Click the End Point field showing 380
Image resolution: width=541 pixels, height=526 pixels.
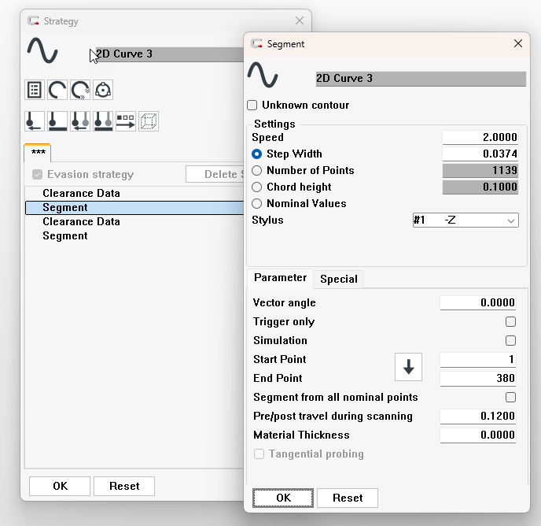tap(478, 378)
